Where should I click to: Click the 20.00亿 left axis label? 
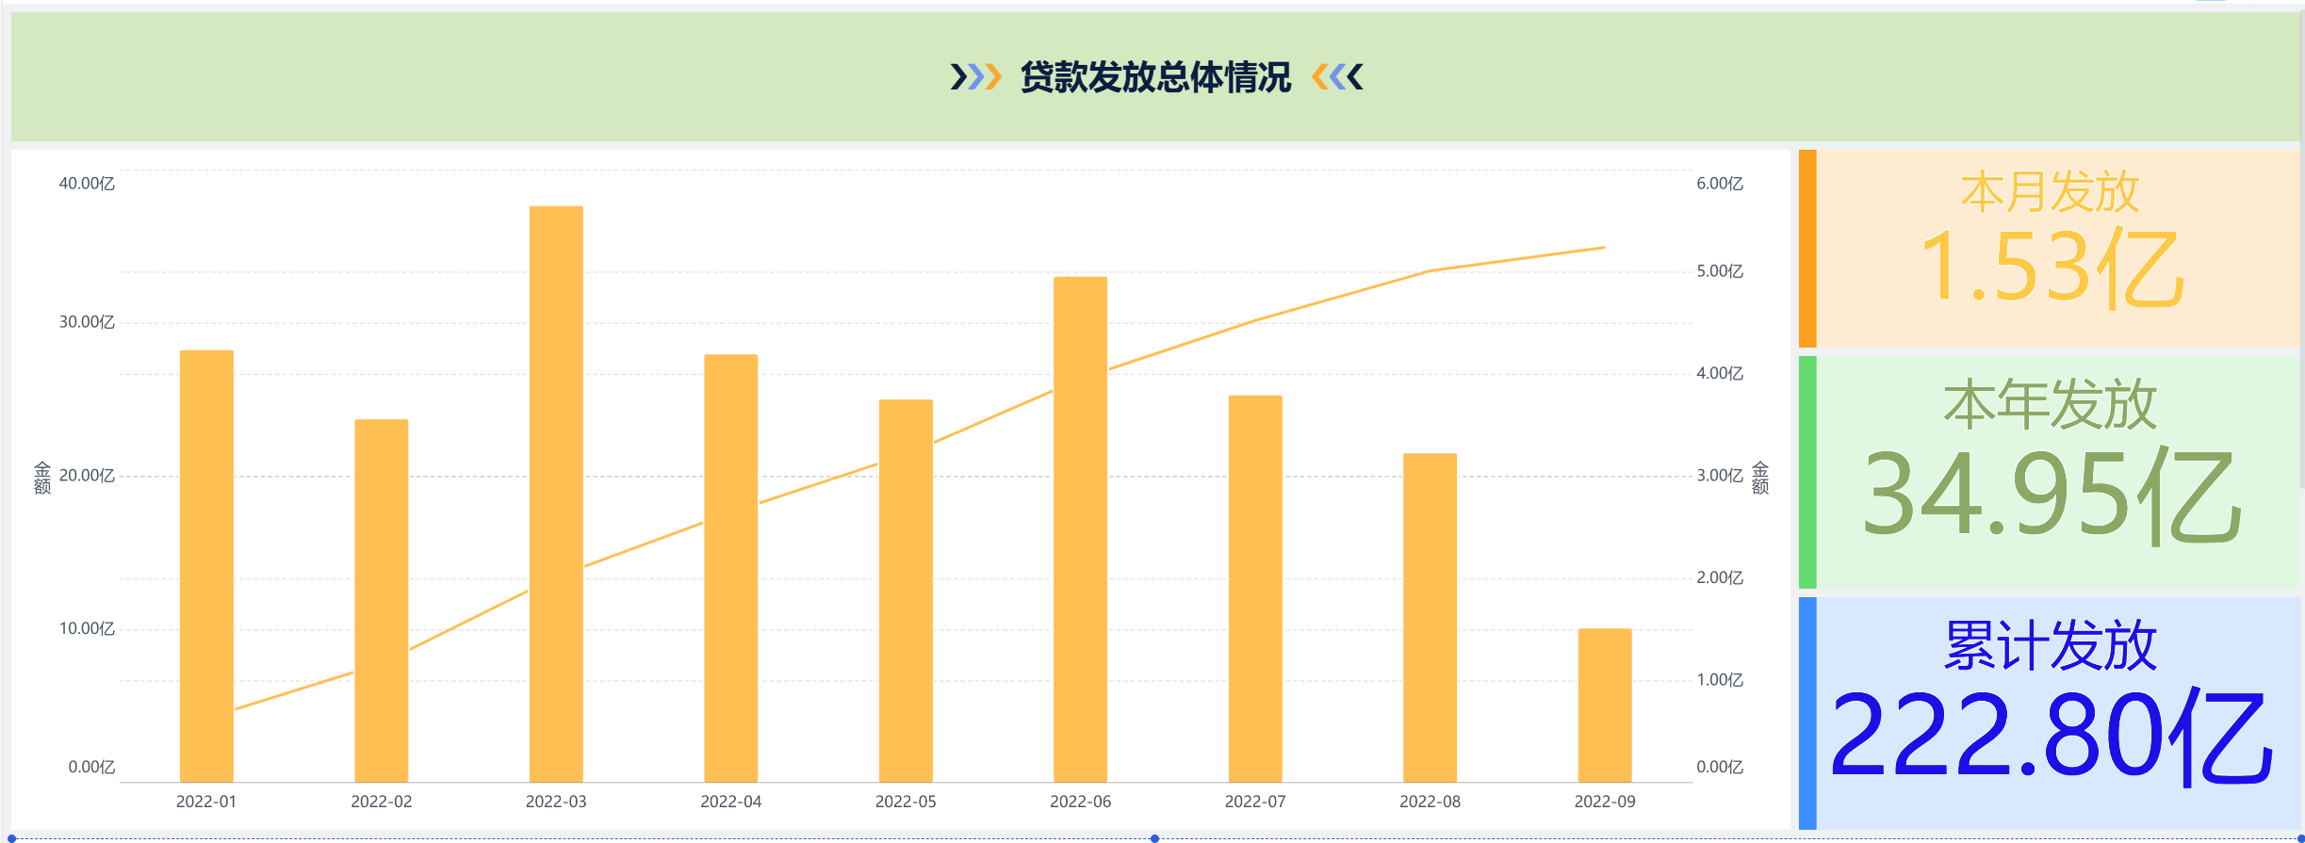(x=87, y=476)
